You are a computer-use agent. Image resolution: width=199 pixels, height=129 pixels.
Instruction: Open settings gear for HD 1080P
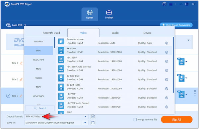click(166, 61)
